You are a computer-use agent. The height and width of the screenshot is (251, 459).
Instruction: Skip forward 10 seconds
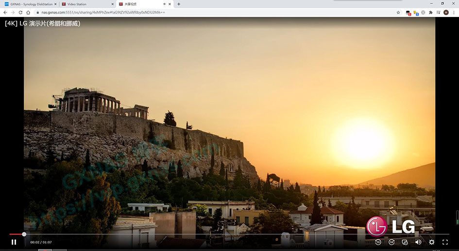[x=391, y=242]
